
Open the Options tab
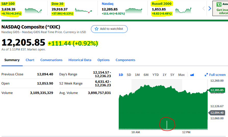pos(103,60)
